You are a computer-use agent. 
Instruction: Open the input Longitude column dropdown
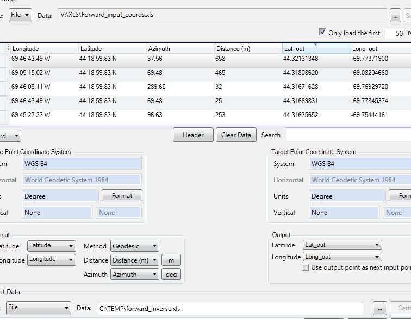click(51, 259)
